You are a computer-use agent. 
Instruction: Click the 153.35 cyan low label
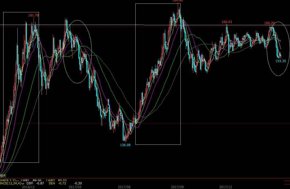tap(281, 61)
